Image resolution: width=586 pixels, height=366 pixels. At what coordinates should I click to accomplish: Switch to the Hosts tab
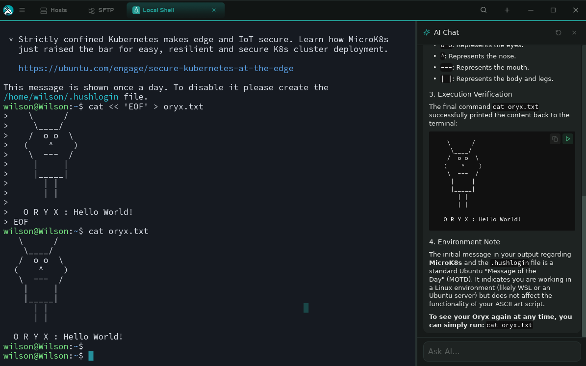pyautogui.click(x=53, y=10)
